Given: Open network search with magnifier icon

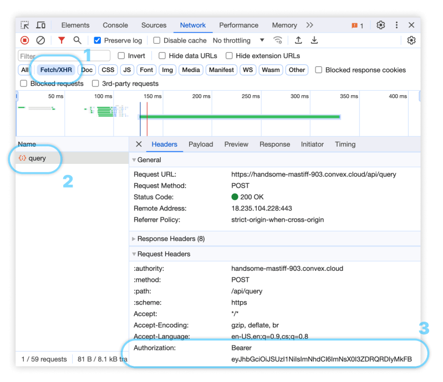Looking at the screenshot, I should [x=77, y=40].
